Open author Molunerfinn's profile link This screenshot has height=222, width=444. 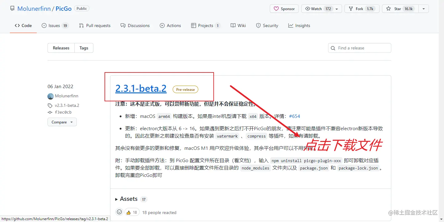coord(67,96)
